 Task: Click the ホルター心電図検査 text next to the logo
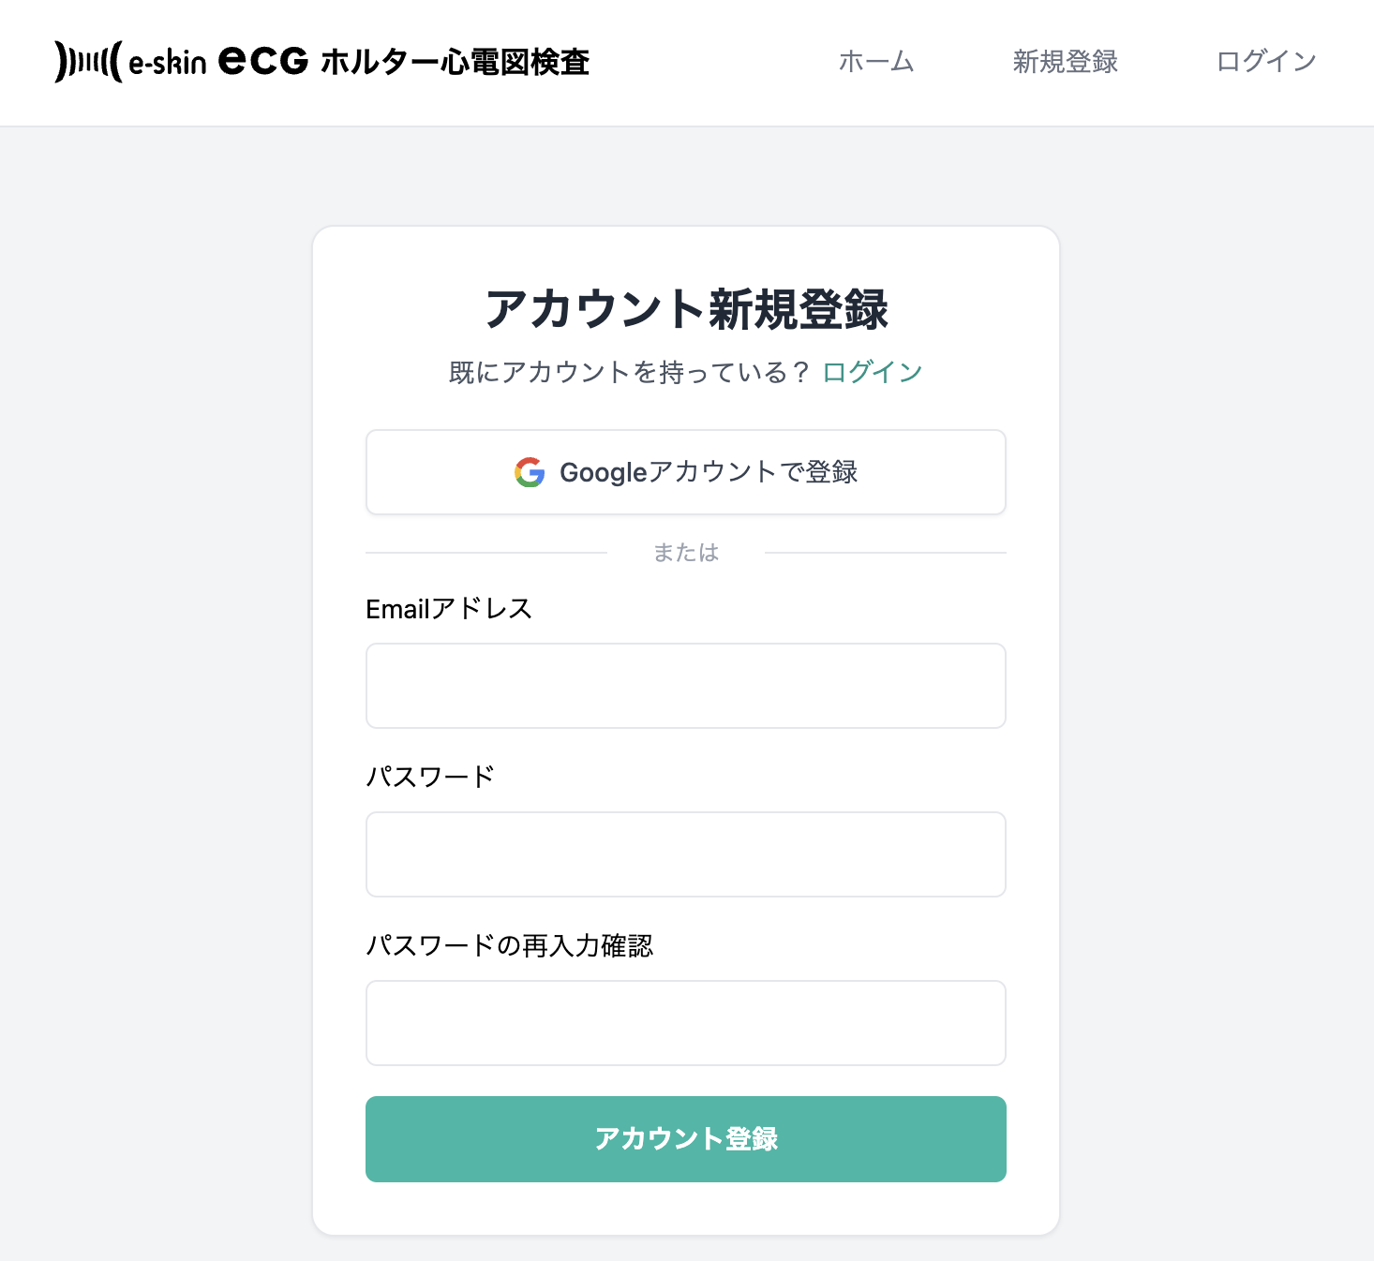(x=454, y=62)
